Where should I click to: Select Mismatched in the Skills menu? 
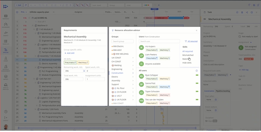[188, 55]
